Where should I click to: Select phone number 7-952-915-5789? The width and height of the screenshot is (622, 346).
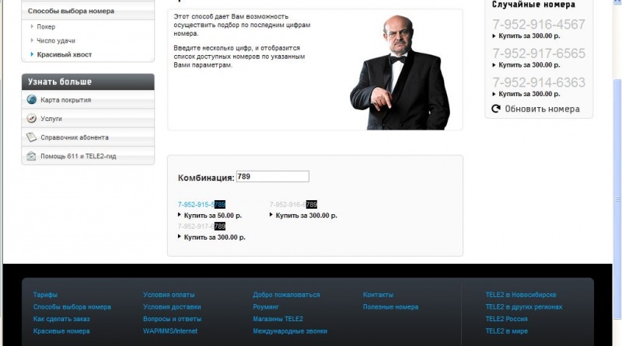pyautogui.click(x=201, y=205)
